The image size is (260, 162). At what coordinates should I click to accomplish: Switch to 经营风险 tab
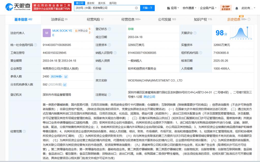point(95,19)
